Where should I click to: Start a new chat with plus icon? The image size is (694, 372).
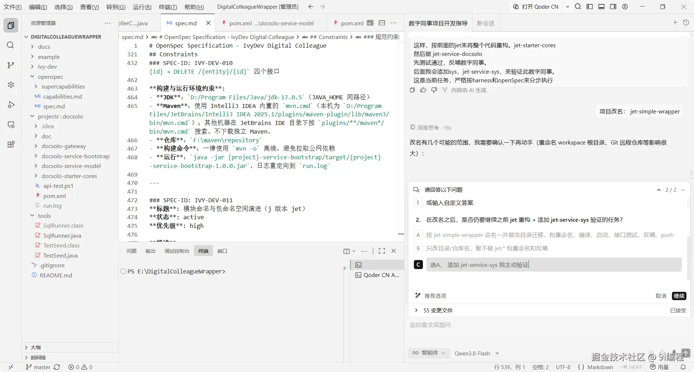click(675, 23)
